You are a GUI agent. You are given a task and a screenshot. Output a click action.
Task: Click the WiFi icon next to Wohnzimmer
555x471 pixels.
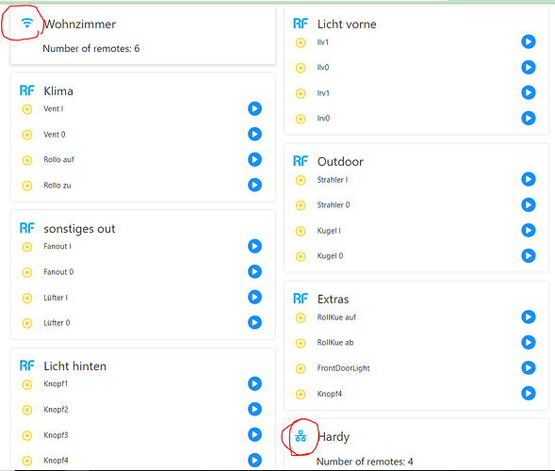tap(27, 24)
